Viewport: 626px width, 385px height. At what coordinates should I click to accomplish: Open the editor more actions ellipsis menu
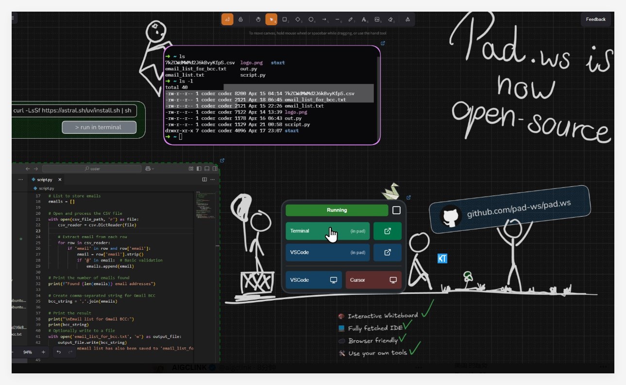(x=212, y=179)
